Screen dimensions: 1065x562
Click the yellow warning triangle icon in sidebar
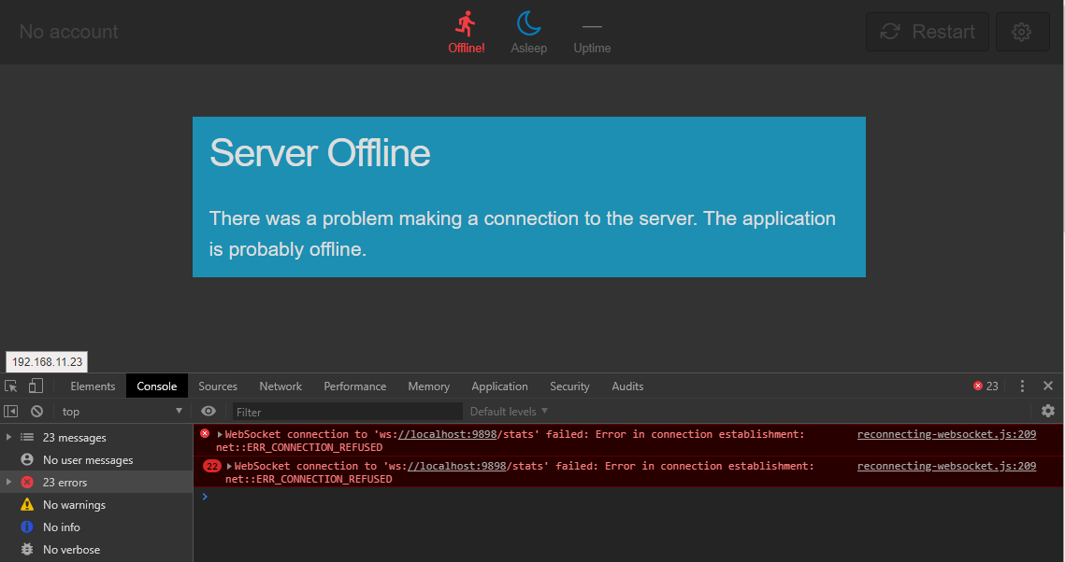pyautogui.click(x=27, y=504)
